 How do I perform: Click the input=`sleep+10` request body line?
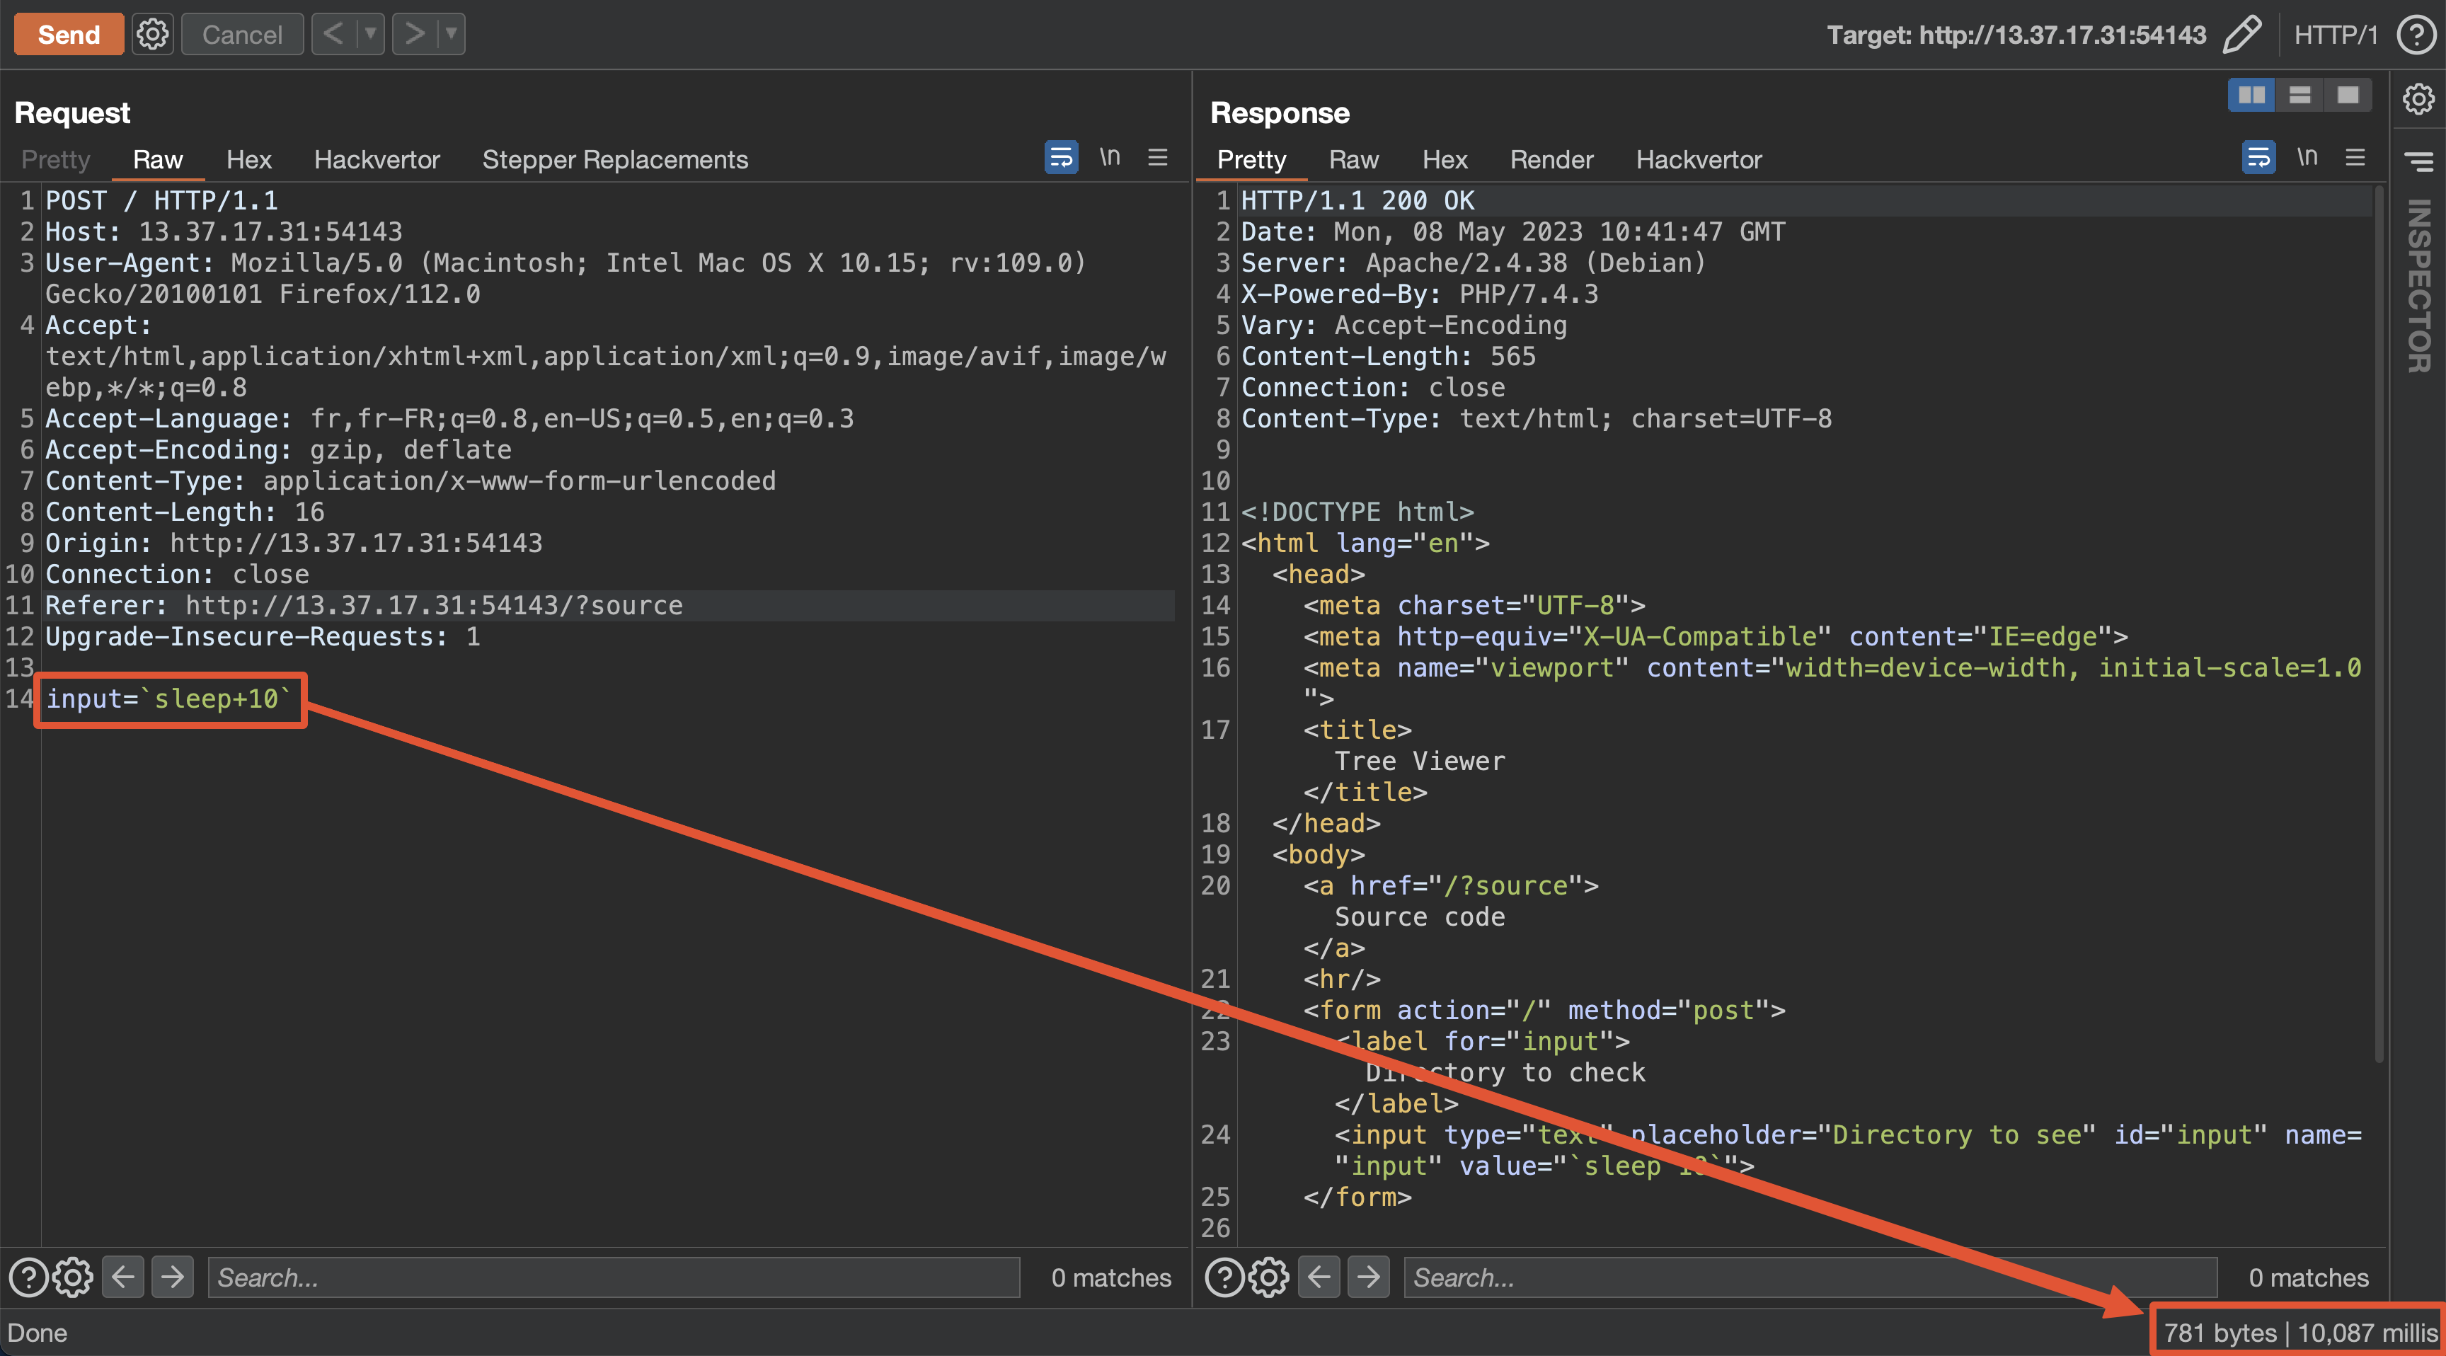click(169, 699)
